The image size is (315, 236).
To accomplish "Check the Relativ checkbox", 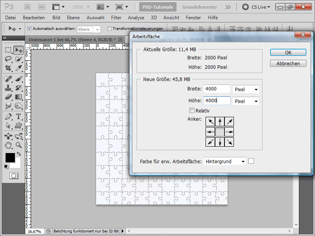I will pos(192,111).
